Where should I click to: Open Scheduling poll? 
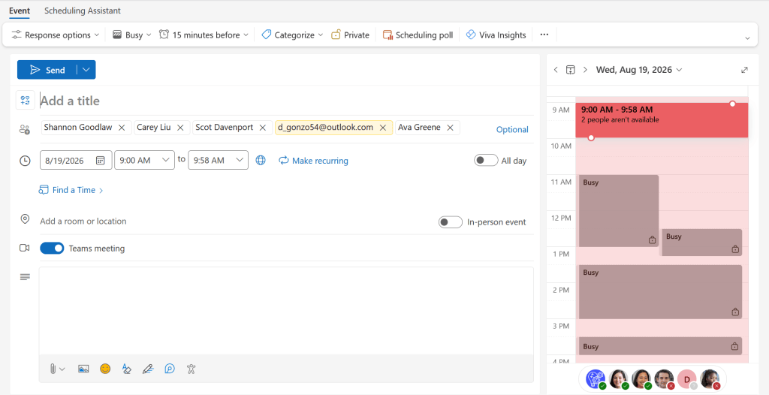tap(418, 35)
